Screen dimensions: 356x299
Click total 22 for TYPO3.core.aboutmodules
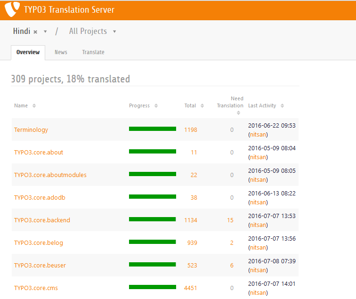point(194,175)
